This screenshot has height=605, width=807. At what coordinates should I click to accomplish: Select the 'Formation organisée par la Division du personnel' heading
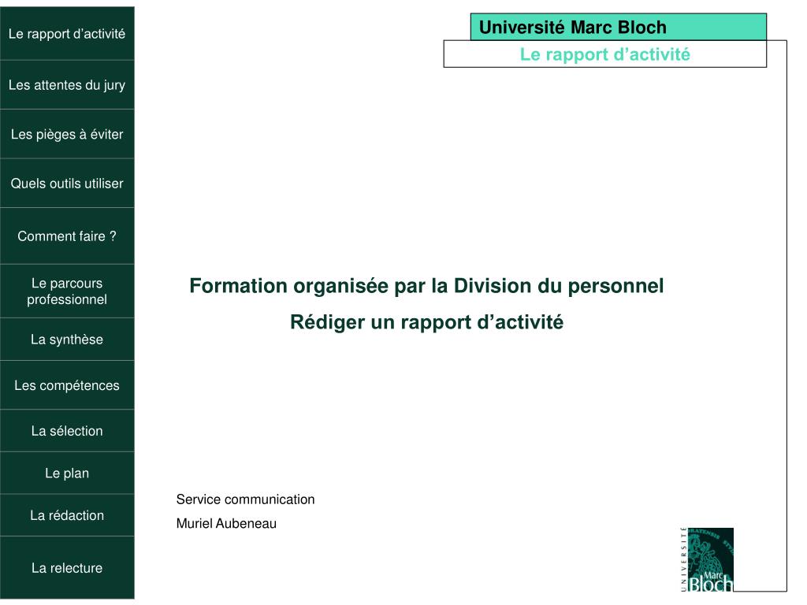(x=426, y=286)
